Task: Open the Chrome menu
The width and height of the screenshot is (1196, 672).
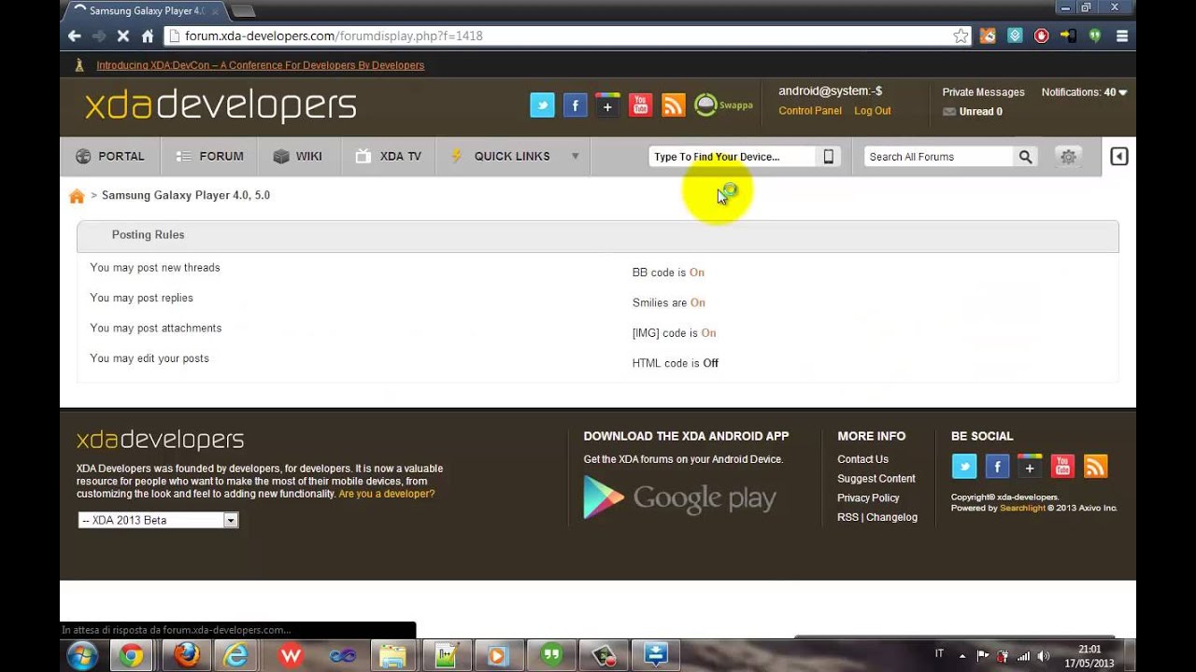Action: point(1122,36)
